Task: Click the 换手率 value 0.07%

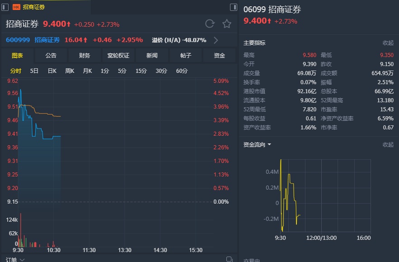Action: tap(308, 82)
